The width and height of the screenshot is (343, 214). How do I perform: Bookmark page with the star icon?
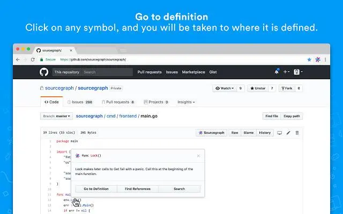pyautogui.click(x=309, y=59)
